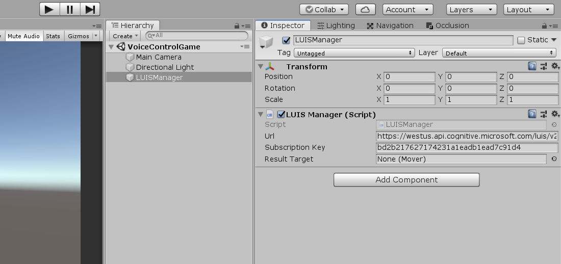The width and height of the screenshot is (561, 264).
Task: Open the Game view panel options menu
Action: 97,26
